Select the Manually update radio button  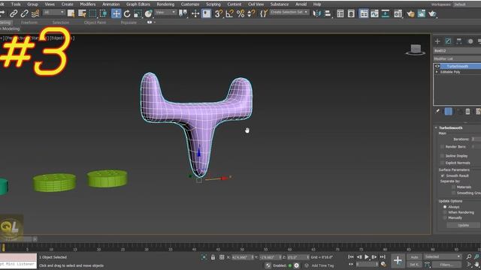pos(445,218)
